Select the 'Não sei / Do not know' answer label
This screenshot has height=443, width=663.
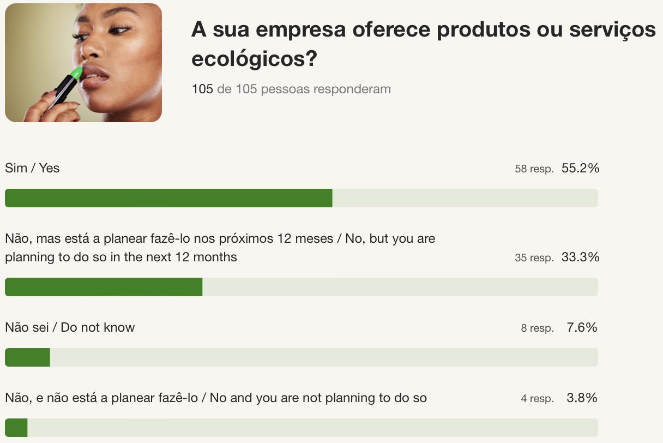click(70, 327)
